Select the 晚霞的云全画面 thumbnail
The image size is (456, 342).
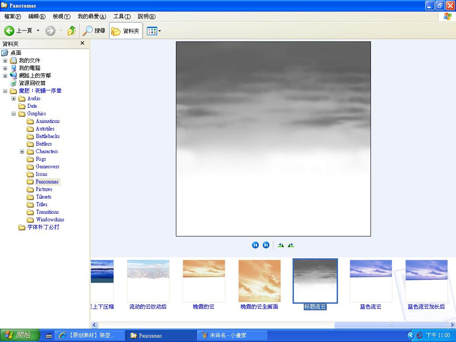tap(260, 281)
